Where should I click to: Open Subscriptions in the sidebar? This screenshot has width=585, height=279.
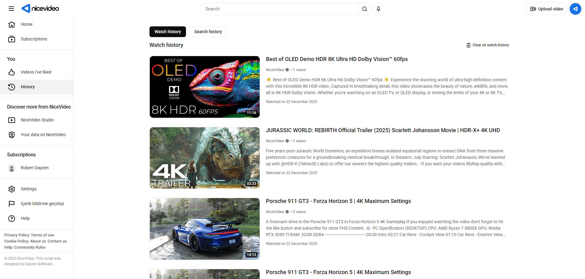(37, 39)
